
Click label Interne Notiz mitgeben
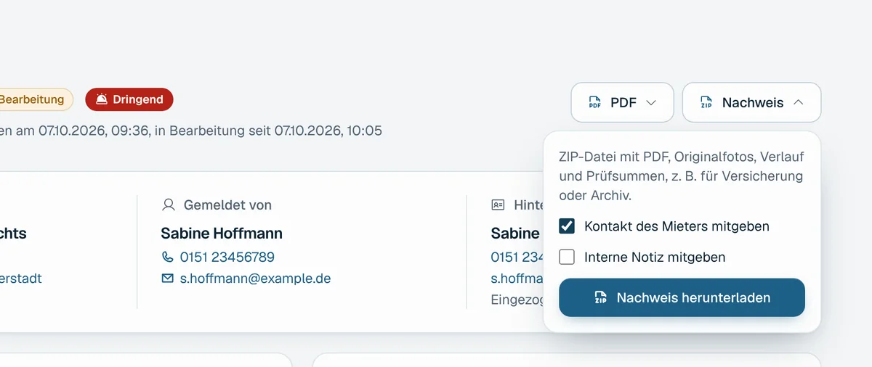[x=655, y=257]
